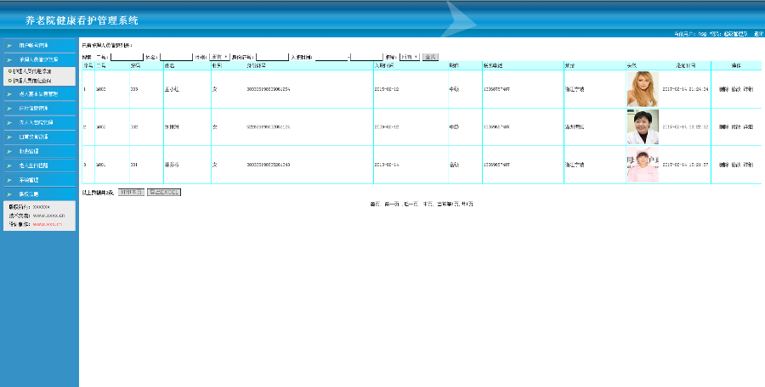Open the 老人入出院管理 sidebar menu
This screenshot has height=387, width=765.
(x=39, y=122)
